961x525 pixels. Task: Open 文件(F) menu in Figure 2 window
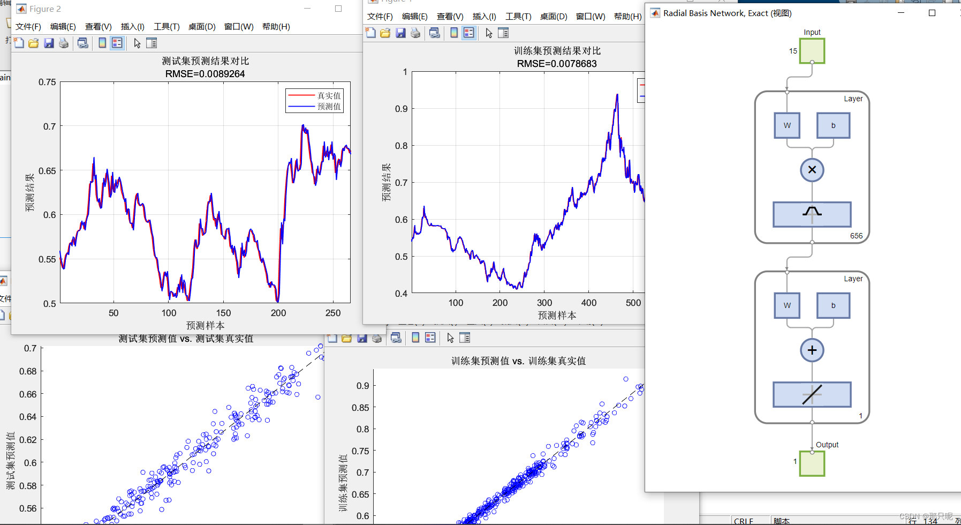28,27
